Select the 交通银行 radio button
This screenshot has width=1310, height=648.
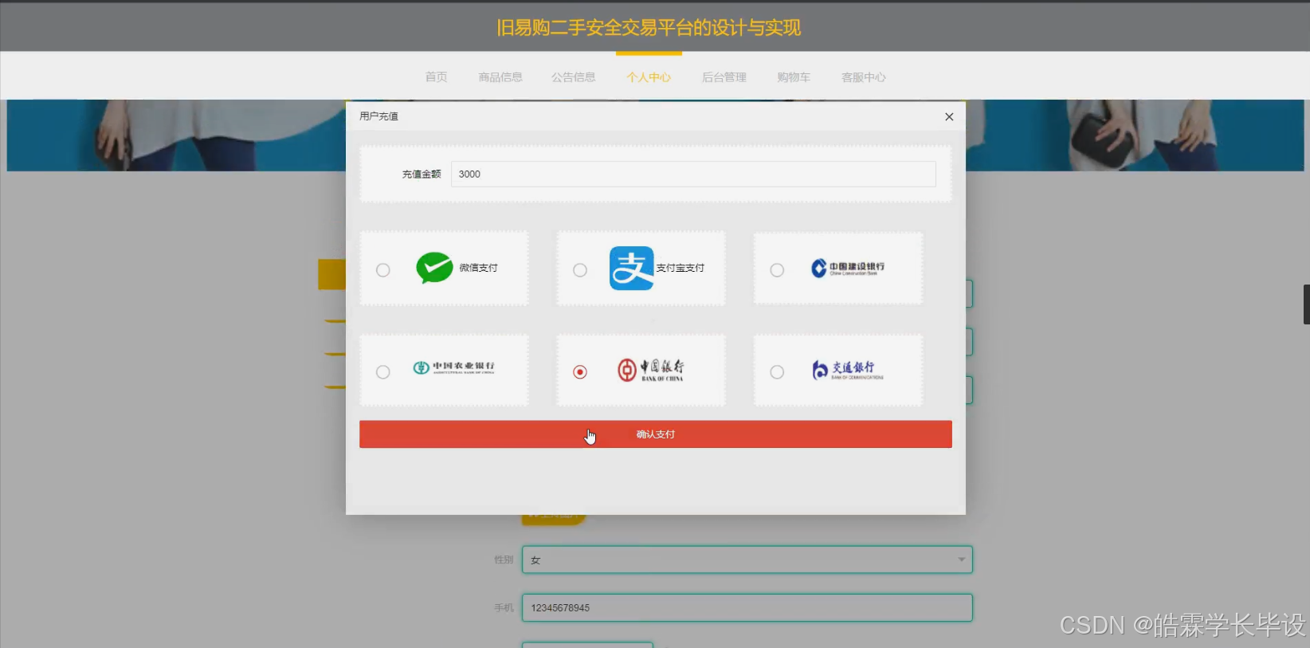tap(777, 372)
